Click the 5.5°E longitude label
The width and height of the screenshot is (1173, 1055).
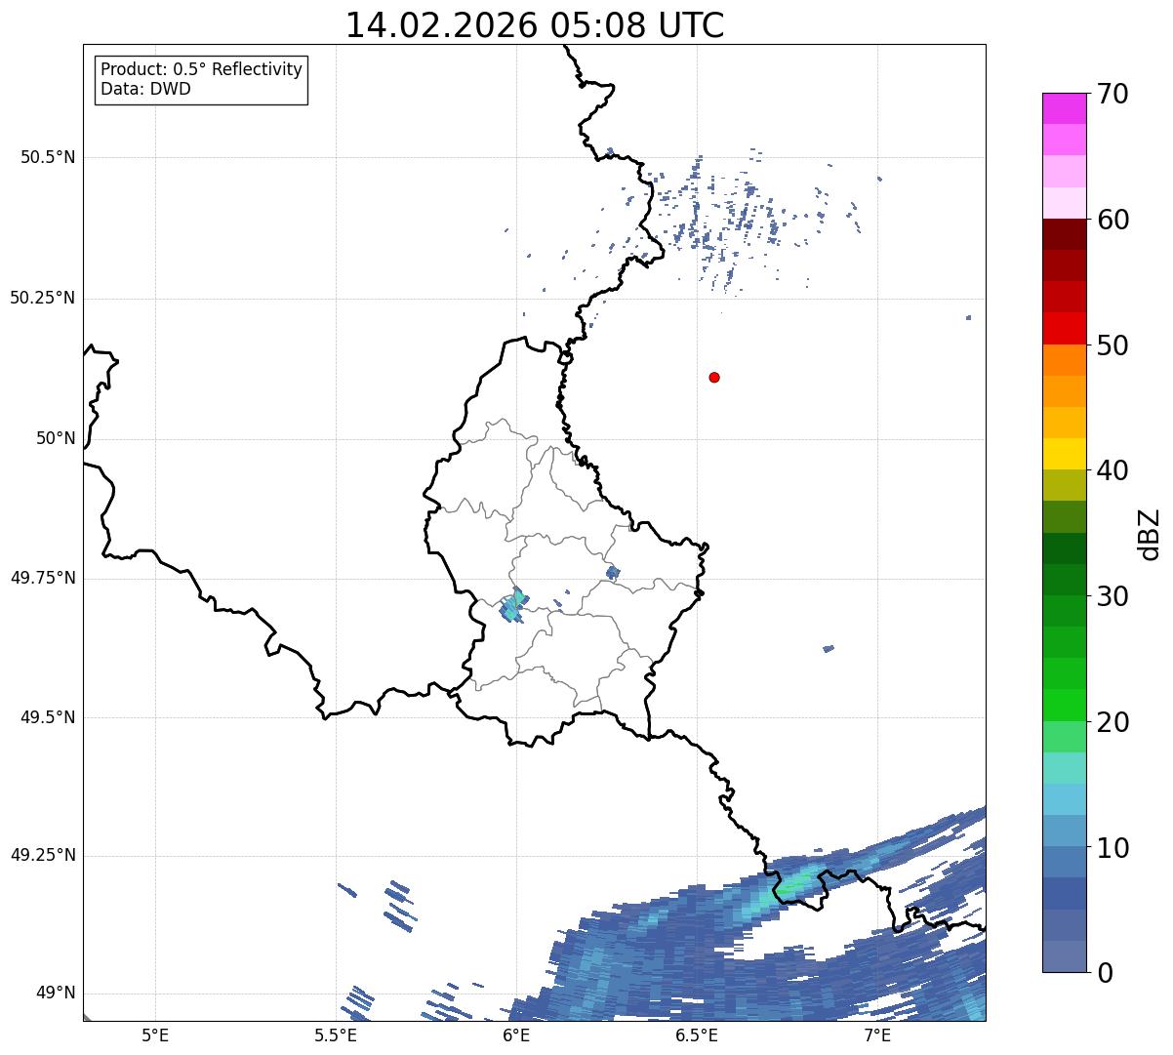pyautogui.click(x=336, y=1035)
